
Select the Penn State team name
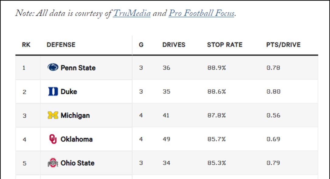(78, 68)
